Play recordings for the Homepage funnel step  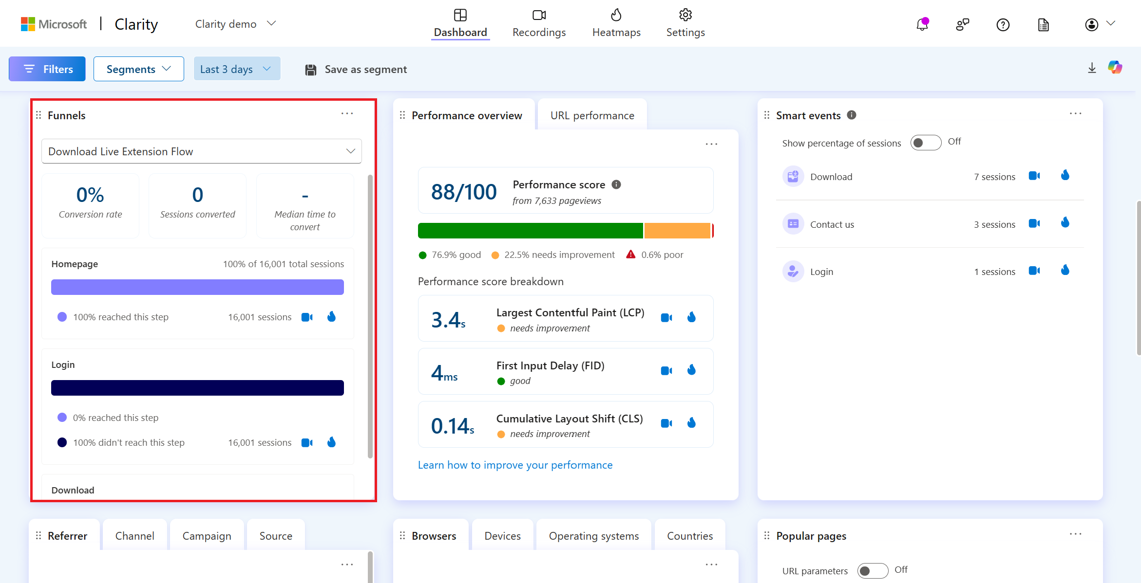pyautogui.click(x=307, y=317)
